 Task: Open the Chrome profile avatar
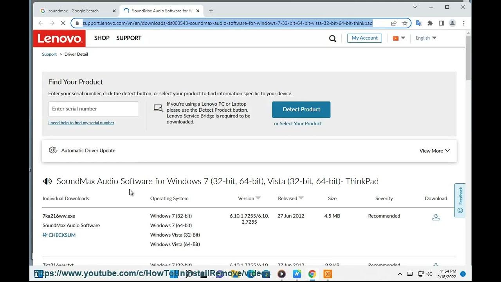coord(452,23)
